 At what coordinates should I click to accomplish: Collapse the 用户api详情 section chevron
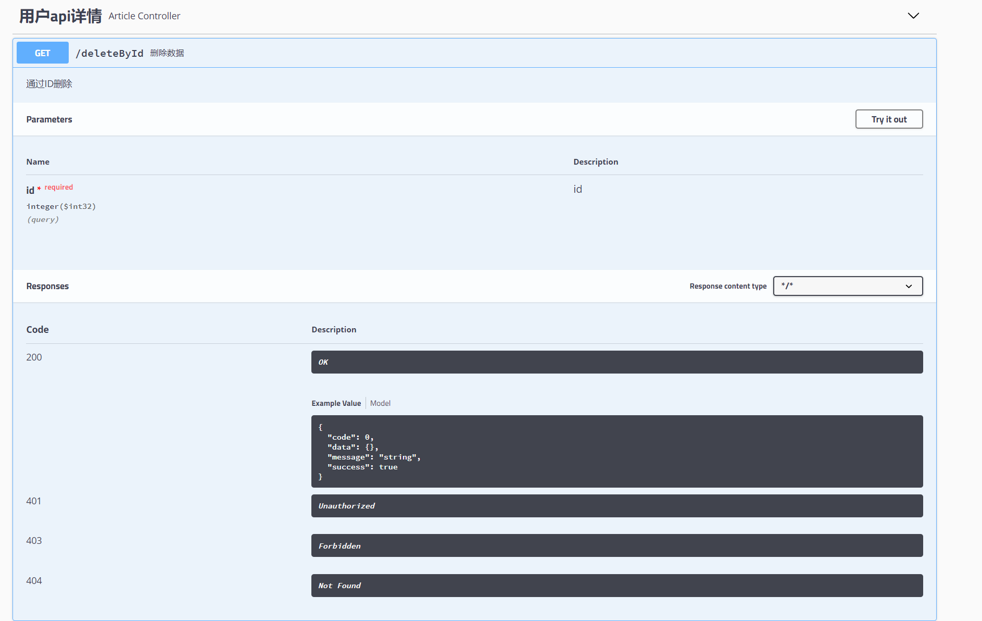(x=913, y=16)
